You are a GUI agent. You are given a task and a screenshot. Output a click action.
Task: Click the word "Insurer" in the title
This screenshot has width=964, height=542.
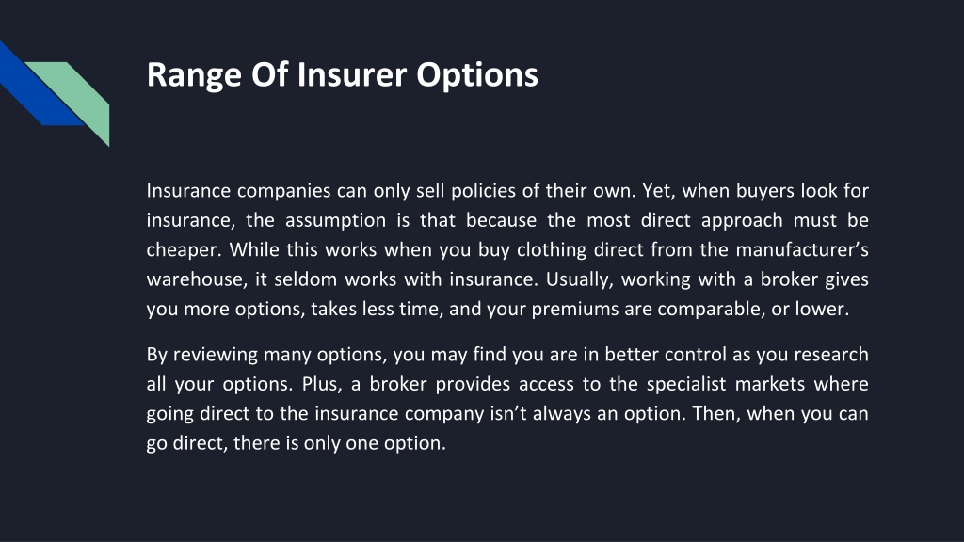tap(352, 74)
